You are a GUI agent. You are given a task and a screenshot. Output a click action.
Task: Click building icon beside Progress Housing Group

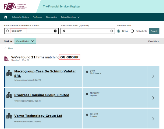coord(9,95)
